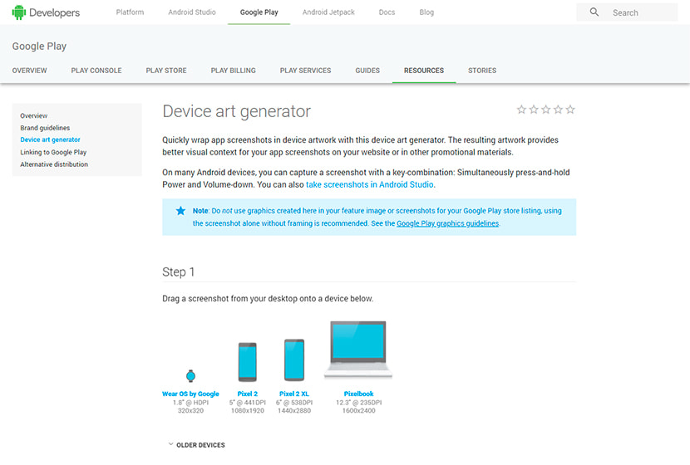The height and width of the screenshot is (465, 690).
Task: Open the Blog navigation item
Action: pyautogui.click(x=426, y=12)
